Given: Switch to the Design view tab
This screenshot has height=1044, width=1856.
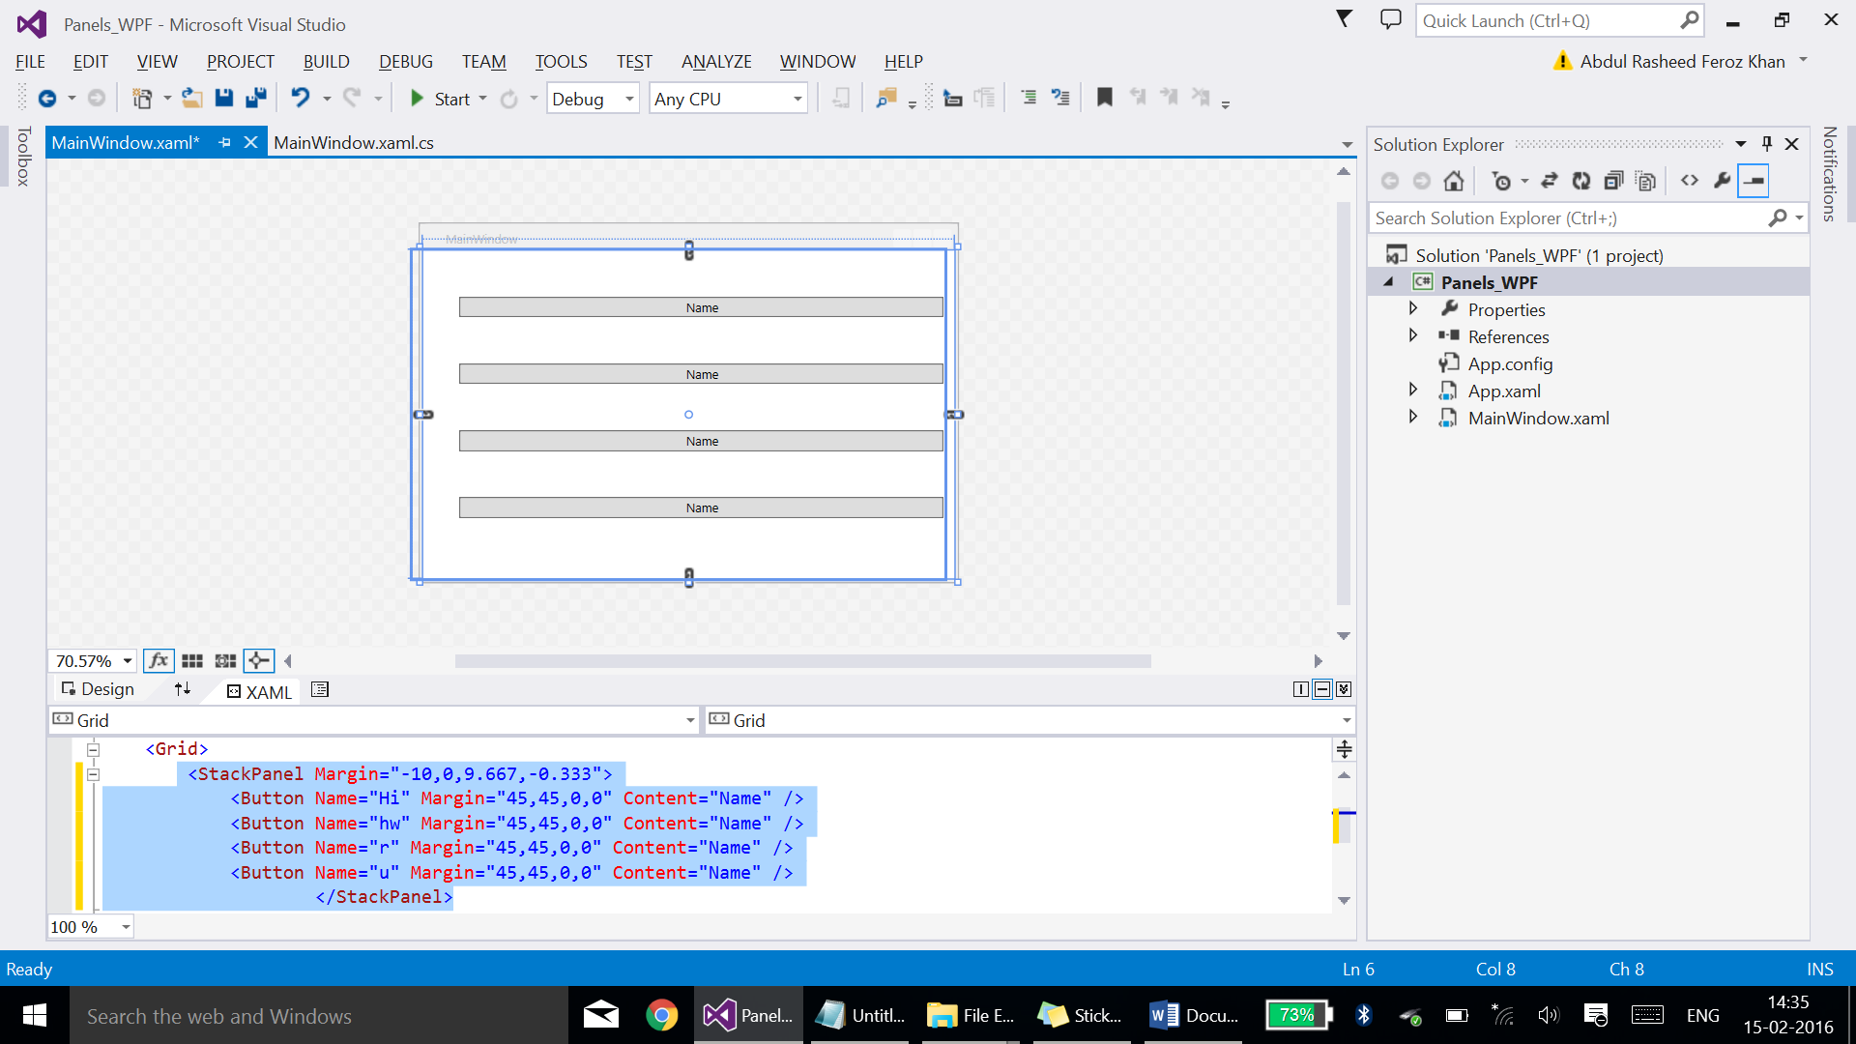Looking at the screenshot, I should pos(98,689).
